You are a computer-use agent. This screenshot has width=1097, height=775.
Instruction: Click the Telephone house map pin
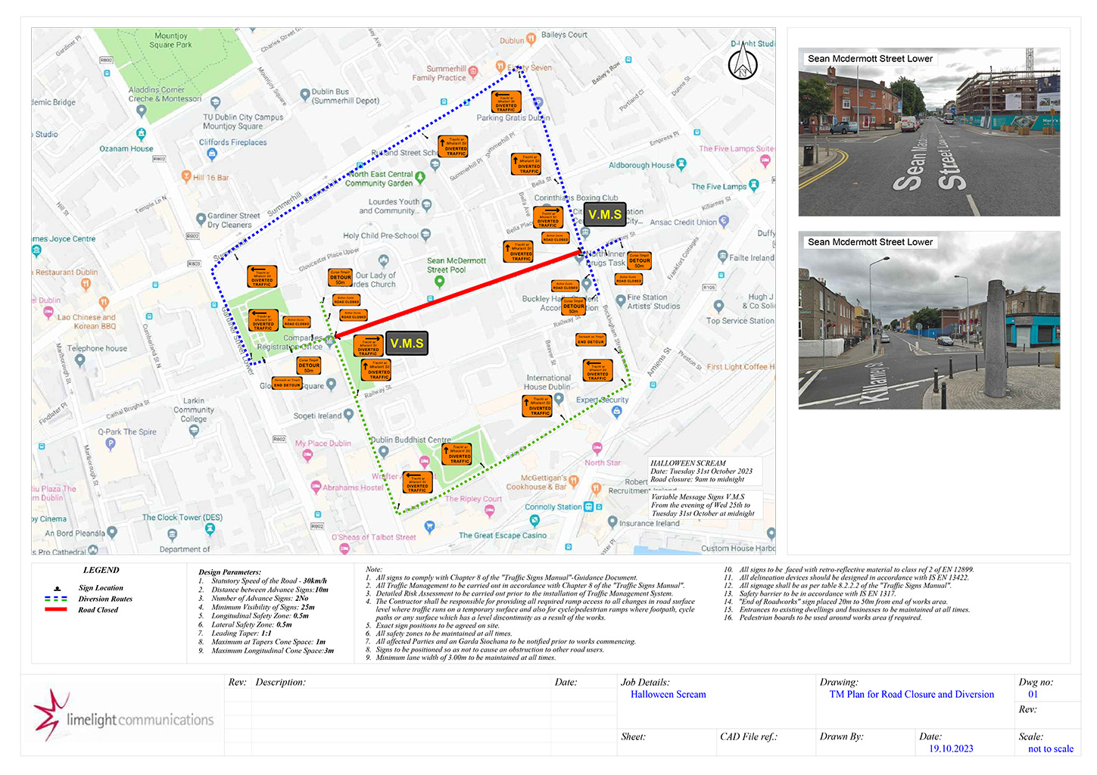point(80,360)
